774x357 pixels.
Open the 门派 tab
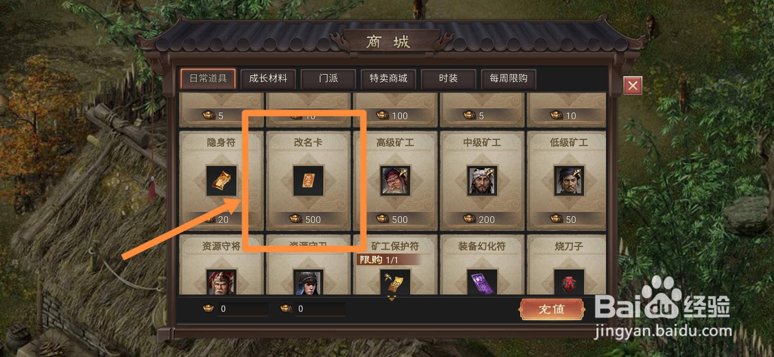(328, 79)
